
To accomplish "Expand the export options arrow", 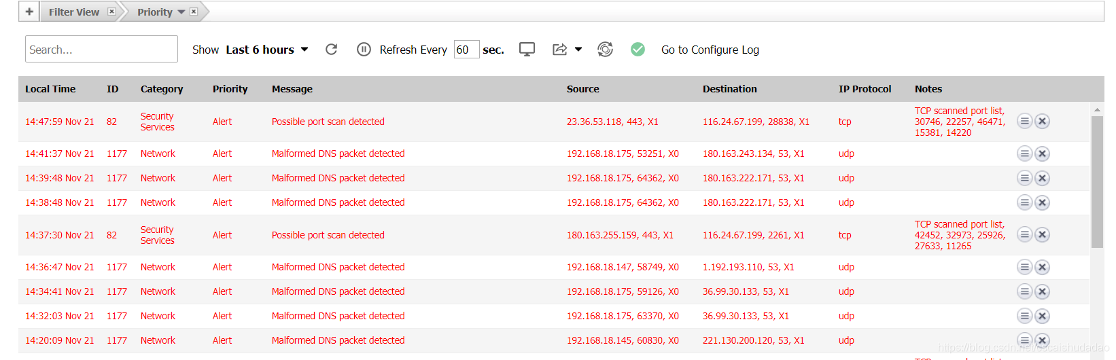I will click(578, 49).
